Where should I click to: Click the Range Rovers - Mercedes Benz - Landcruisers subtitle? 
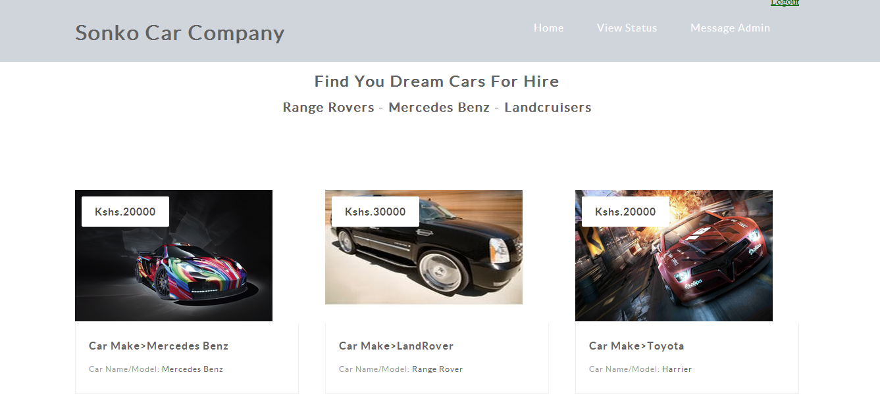point(437,107)
